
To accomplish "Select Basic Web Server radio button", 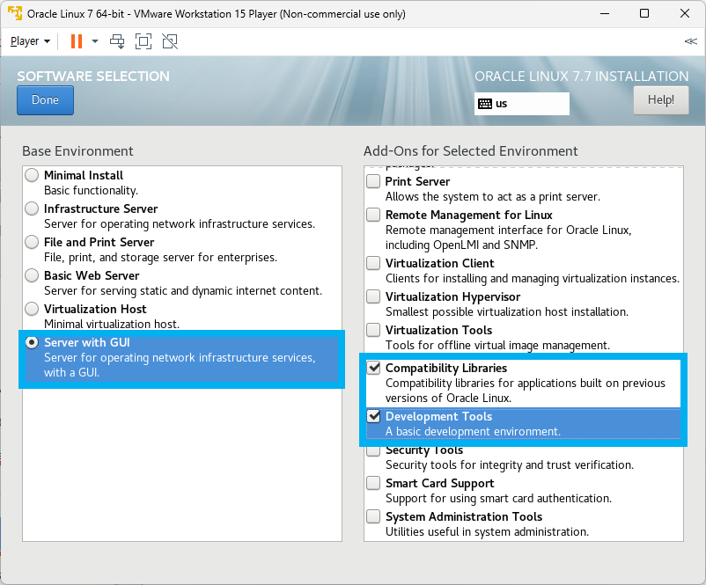I will (32, 275).
